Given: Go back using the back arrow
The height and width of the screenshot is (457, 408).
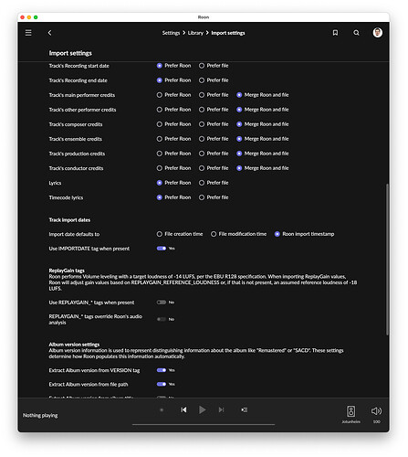Looking at the screenshot, I should tap(50, 33).
